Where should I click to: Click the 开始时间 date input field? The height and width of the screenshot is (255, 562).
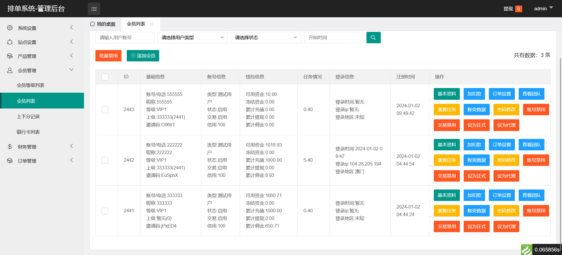tap(334, 37)
